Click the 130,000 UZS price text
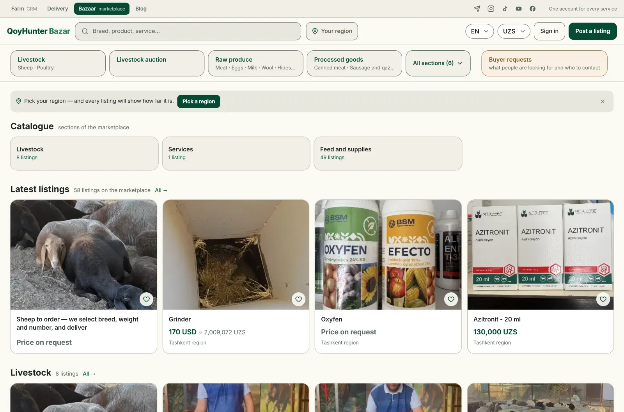 pyautogui.click(x=495, y=332)
